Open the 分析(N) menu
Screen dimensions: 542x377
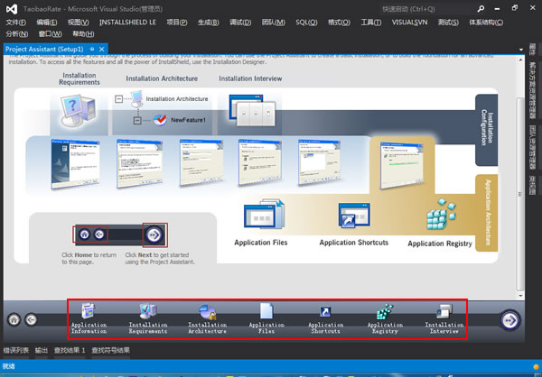[x=16, y=34]
